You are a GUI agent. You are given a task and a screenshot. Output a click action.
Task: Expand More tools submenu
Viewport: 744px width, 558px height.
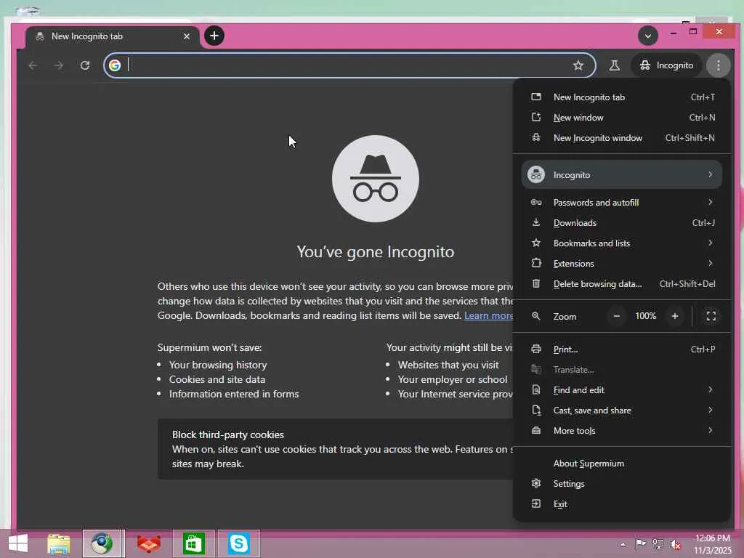click(x=622, y=431)
